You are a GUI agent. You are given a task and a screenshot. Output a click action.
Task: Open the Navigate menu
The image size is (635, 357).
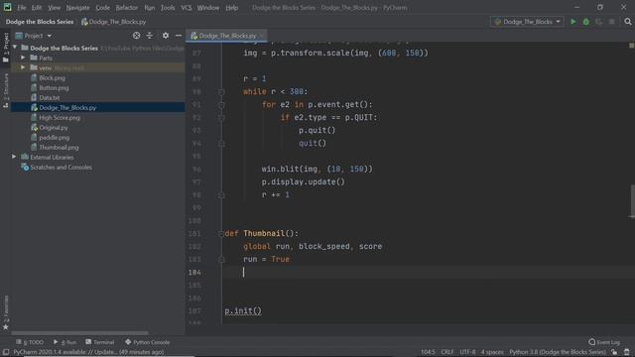click(77, 8)
